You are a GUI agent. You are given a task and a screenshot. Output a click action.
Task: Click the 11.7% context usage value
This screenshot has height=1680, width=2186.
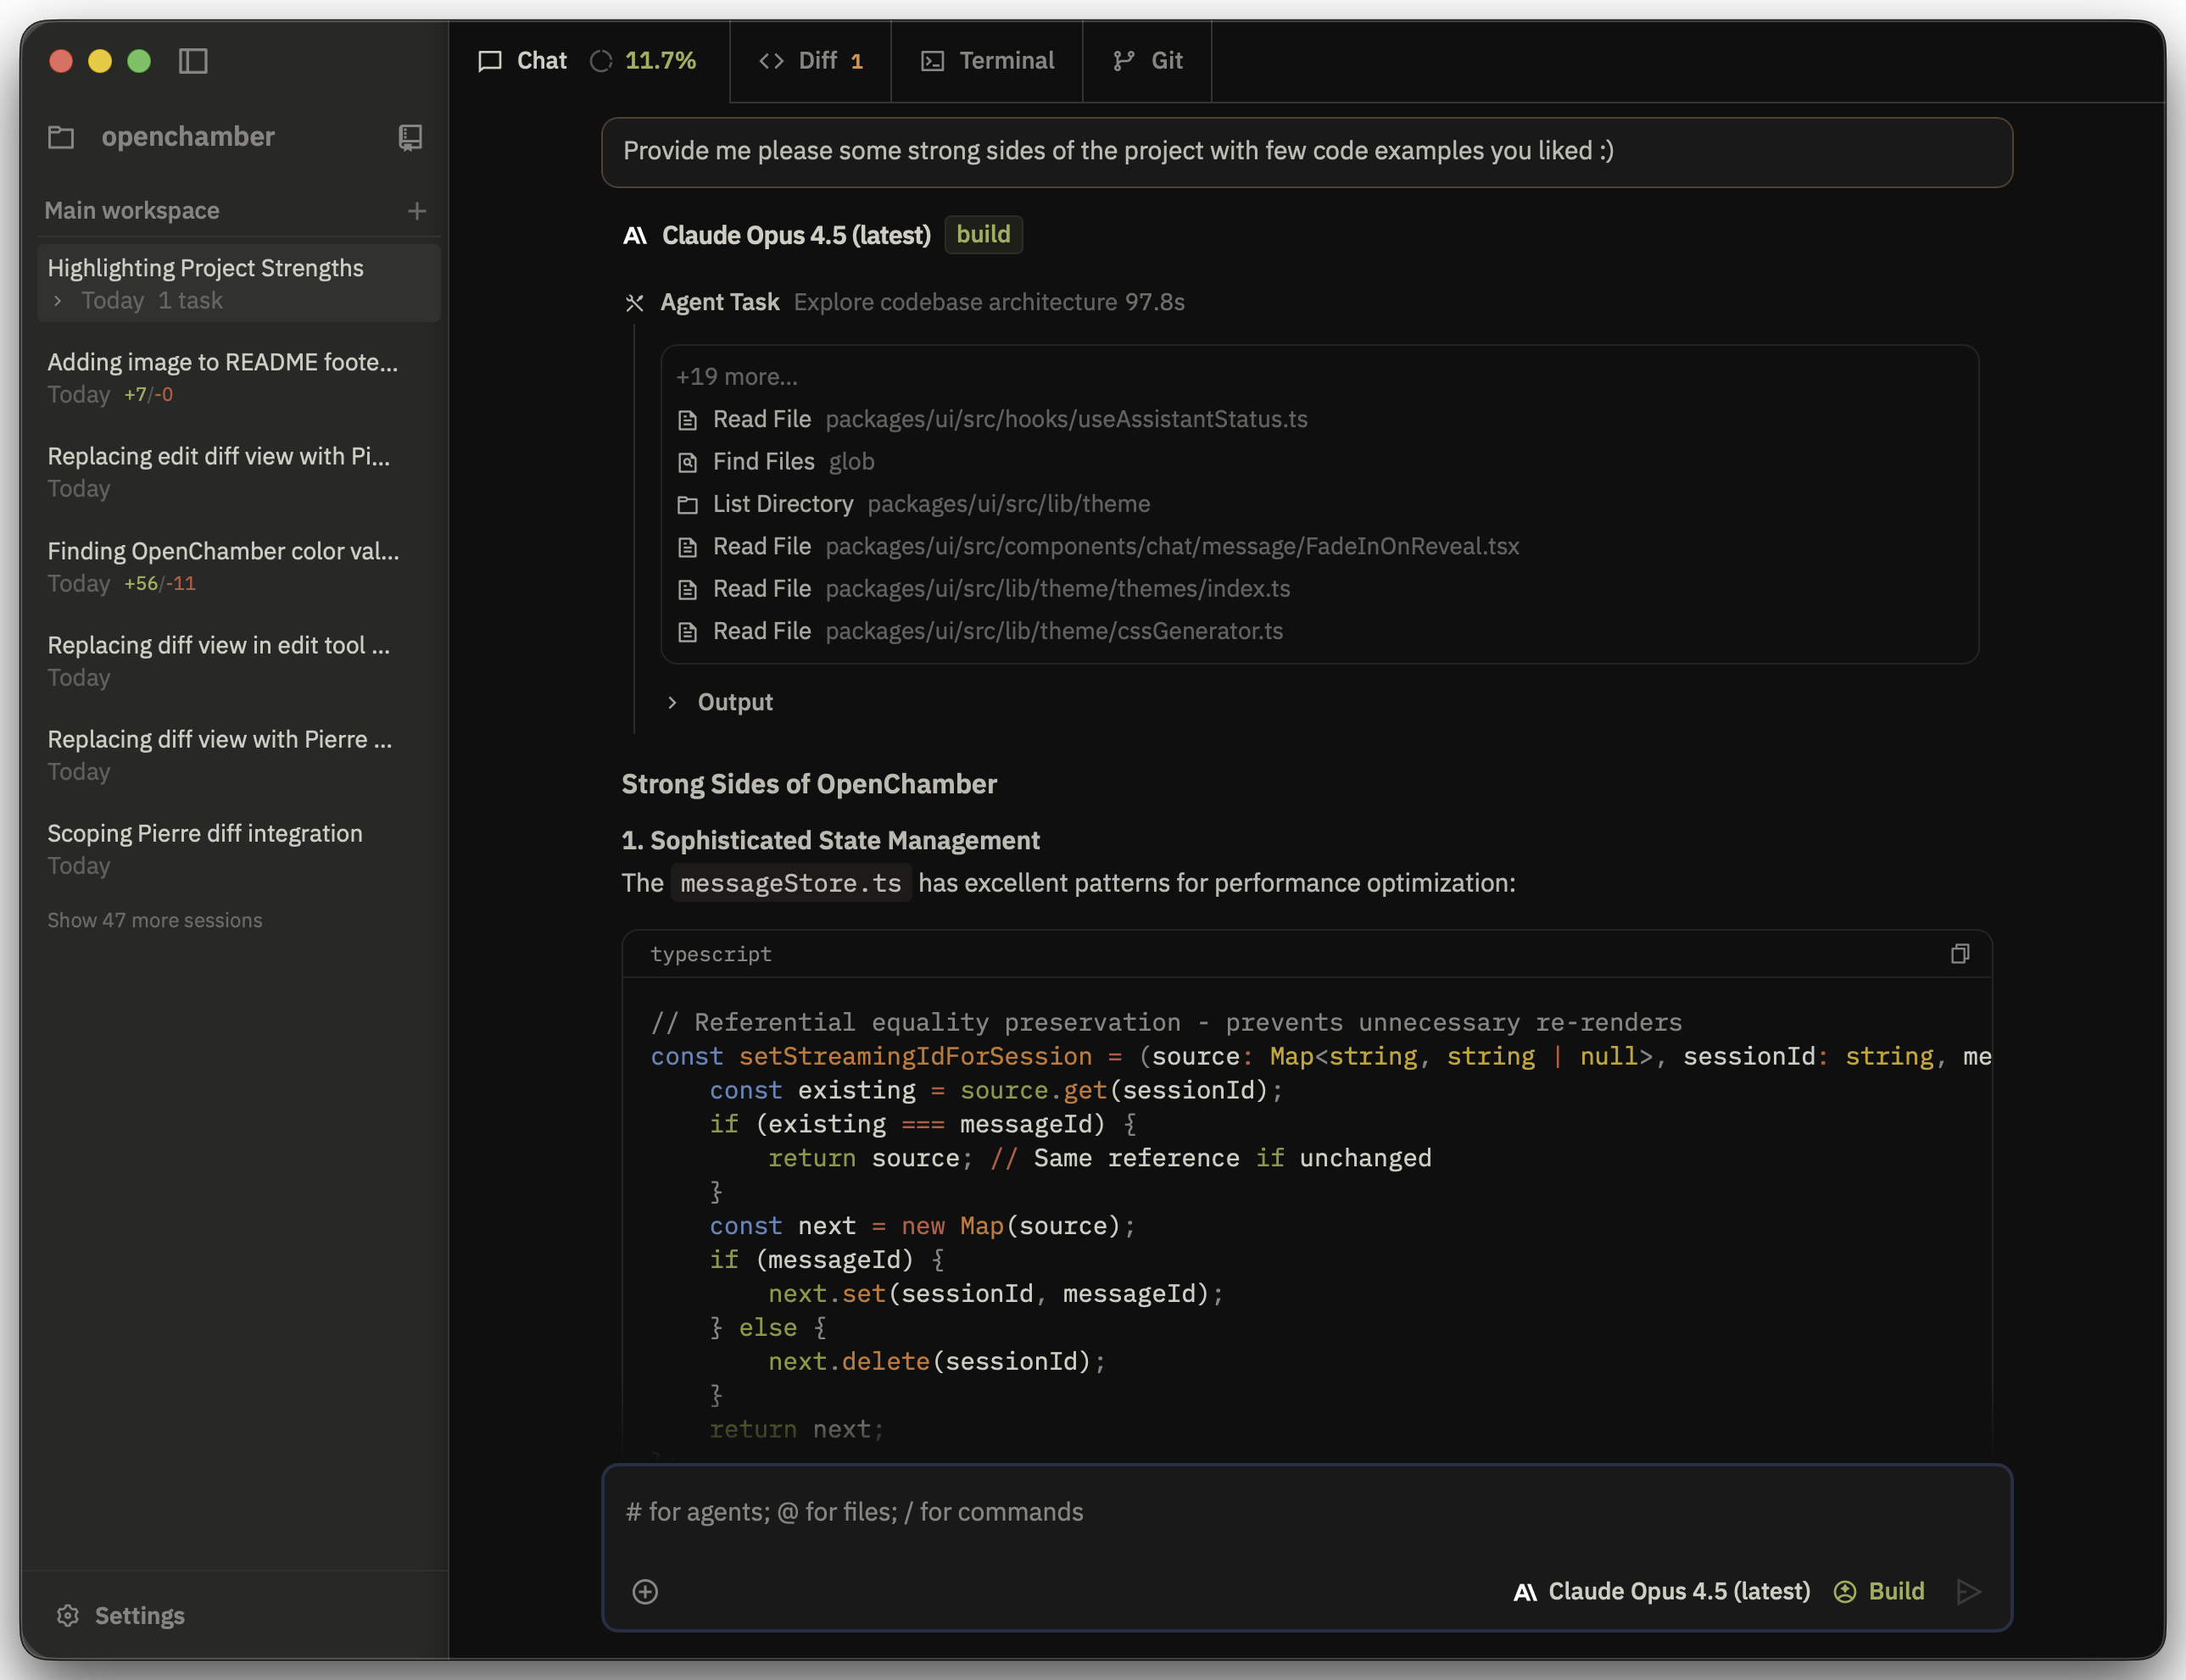(x=661, y=61)
